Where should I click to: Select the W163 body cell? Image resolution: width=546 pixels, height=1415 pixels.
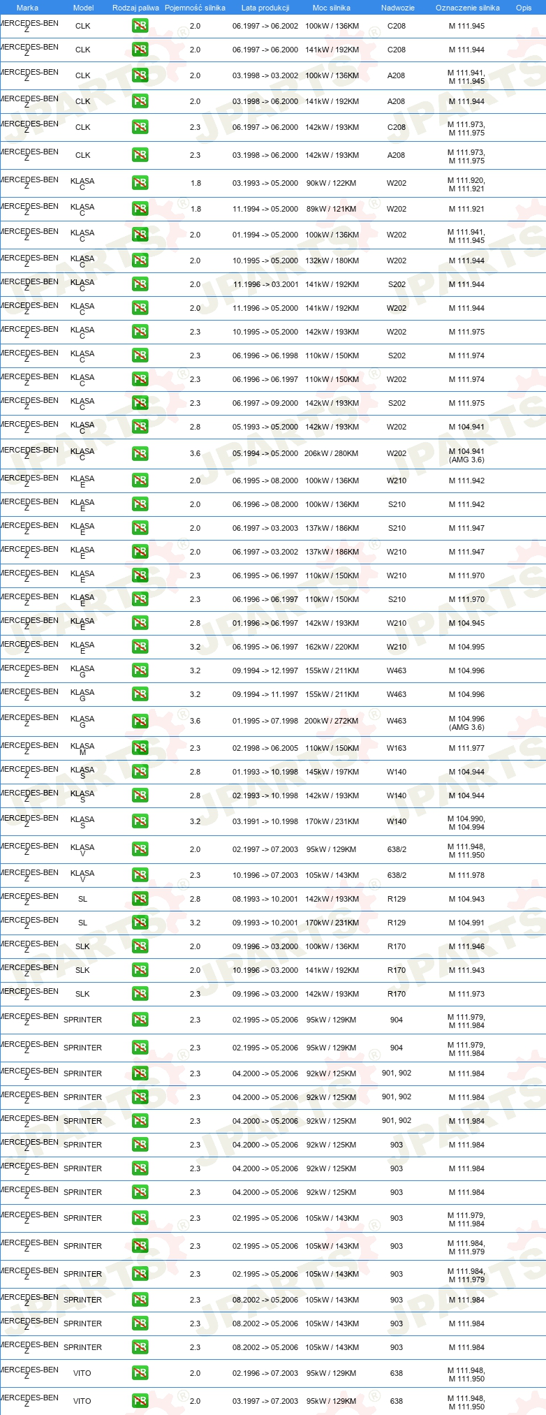point(397,748)
